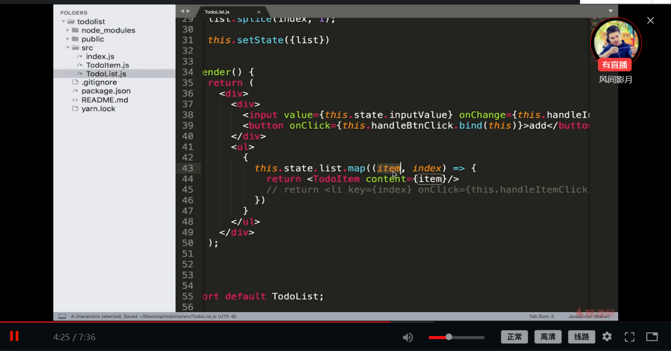671x351 pixels.
Task: Enable picture-in-picture mode
Action: [x=652, y=337]
